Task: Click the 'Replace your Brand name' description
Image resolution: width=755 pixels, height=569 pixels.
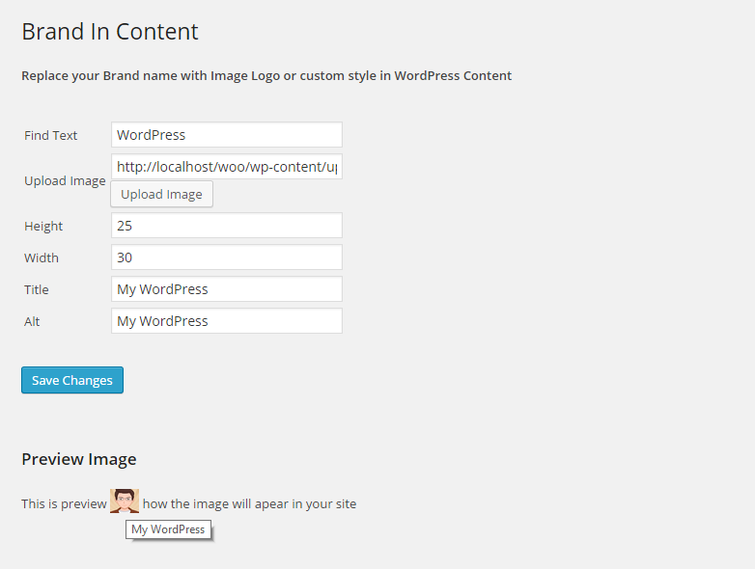Action: [x=266, y=76]
